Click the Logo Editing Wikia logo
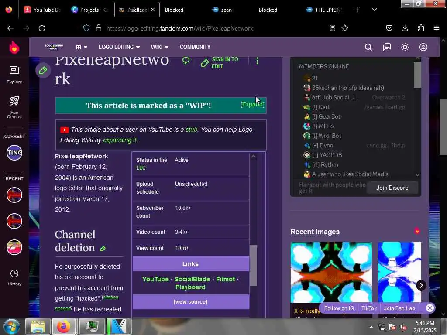The height and width of the screenshot is (335, 447). (54, 47)
